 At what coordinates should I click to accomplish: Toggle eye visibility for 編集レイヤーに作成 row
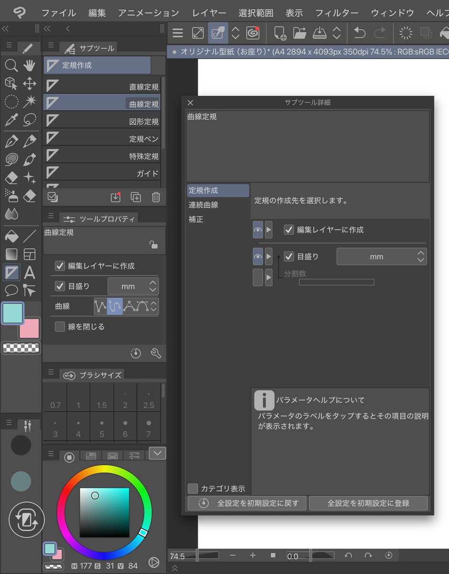tap(258, 230)
